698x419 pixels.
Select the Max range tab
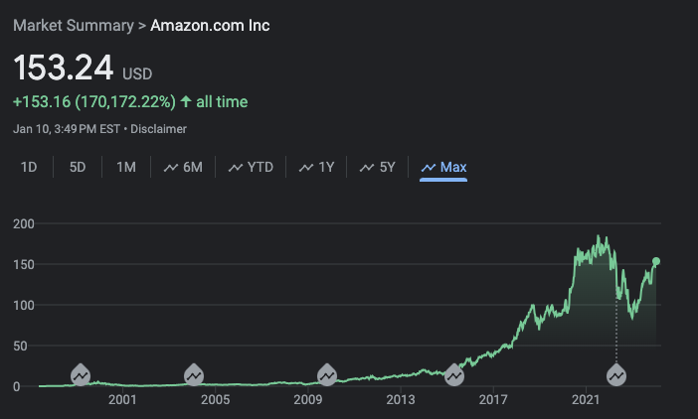click(443, 167)
